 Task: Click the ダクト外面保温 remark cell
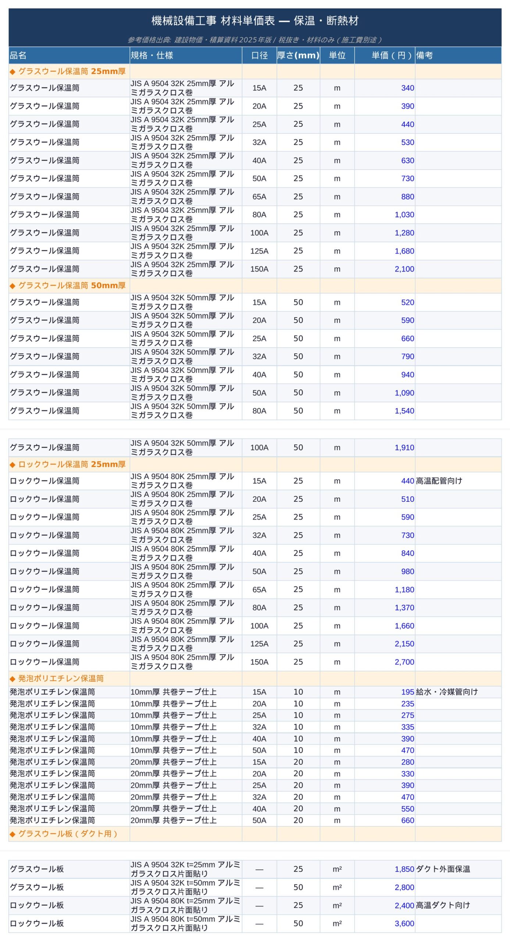pos(443,869)
